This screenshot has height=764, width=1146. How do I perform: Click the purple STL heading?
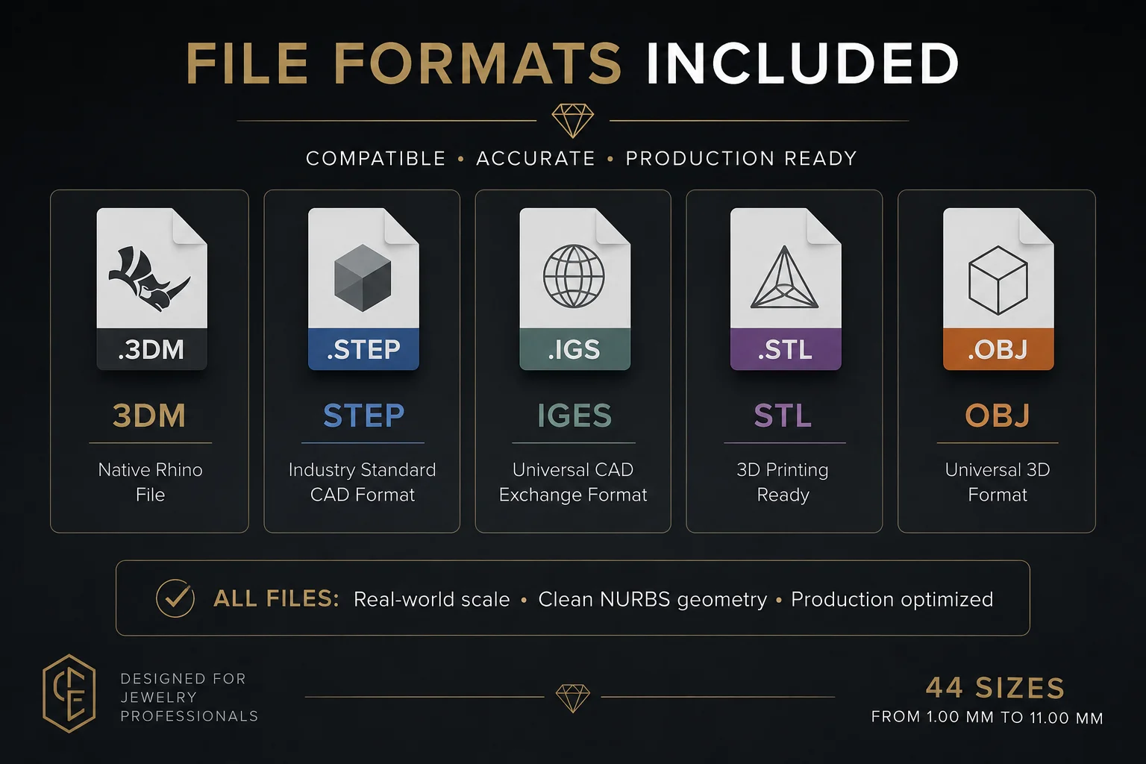click(783, 416)
